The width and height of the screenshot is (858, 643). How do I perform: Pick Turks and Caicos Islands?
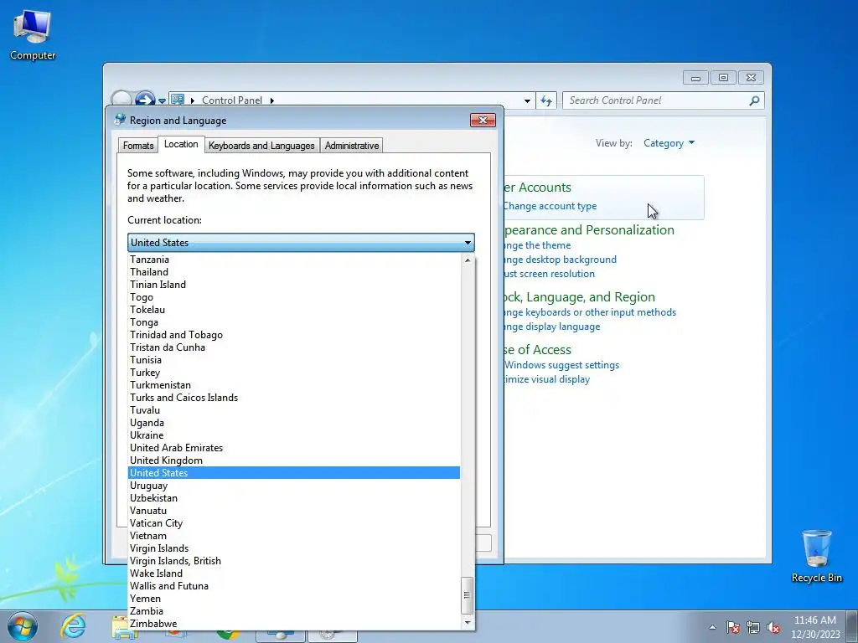pyautogui.click(x=294, y=398)
